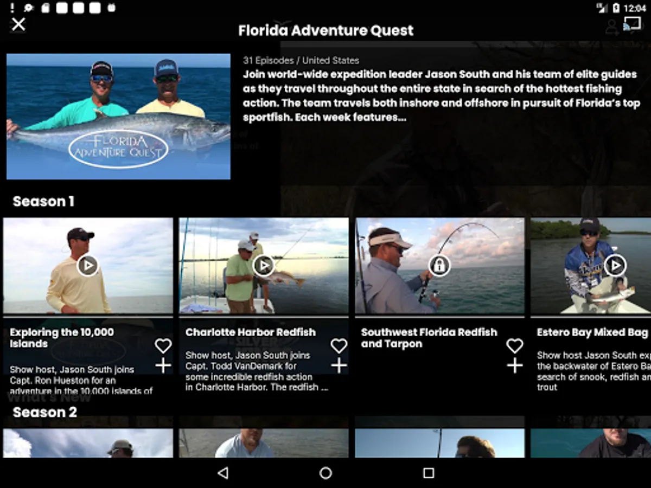Favorite Southwest Florida Redfish and Tarpon
This screenshot has height=488, width=651.
point(515,346)
